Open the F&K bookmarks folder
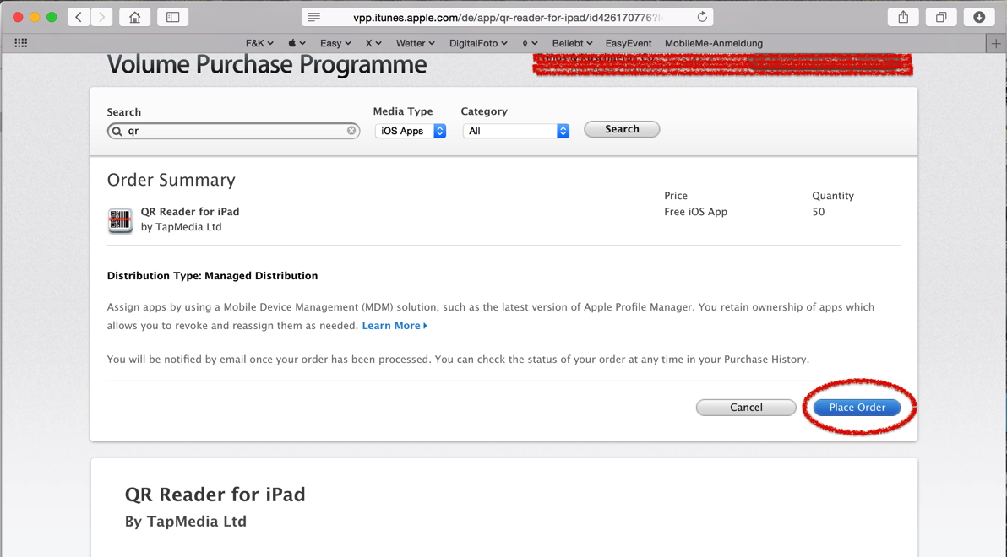The height and width of the screenshot is (557, 1007). pyautogui.click(x=259, y=43)
